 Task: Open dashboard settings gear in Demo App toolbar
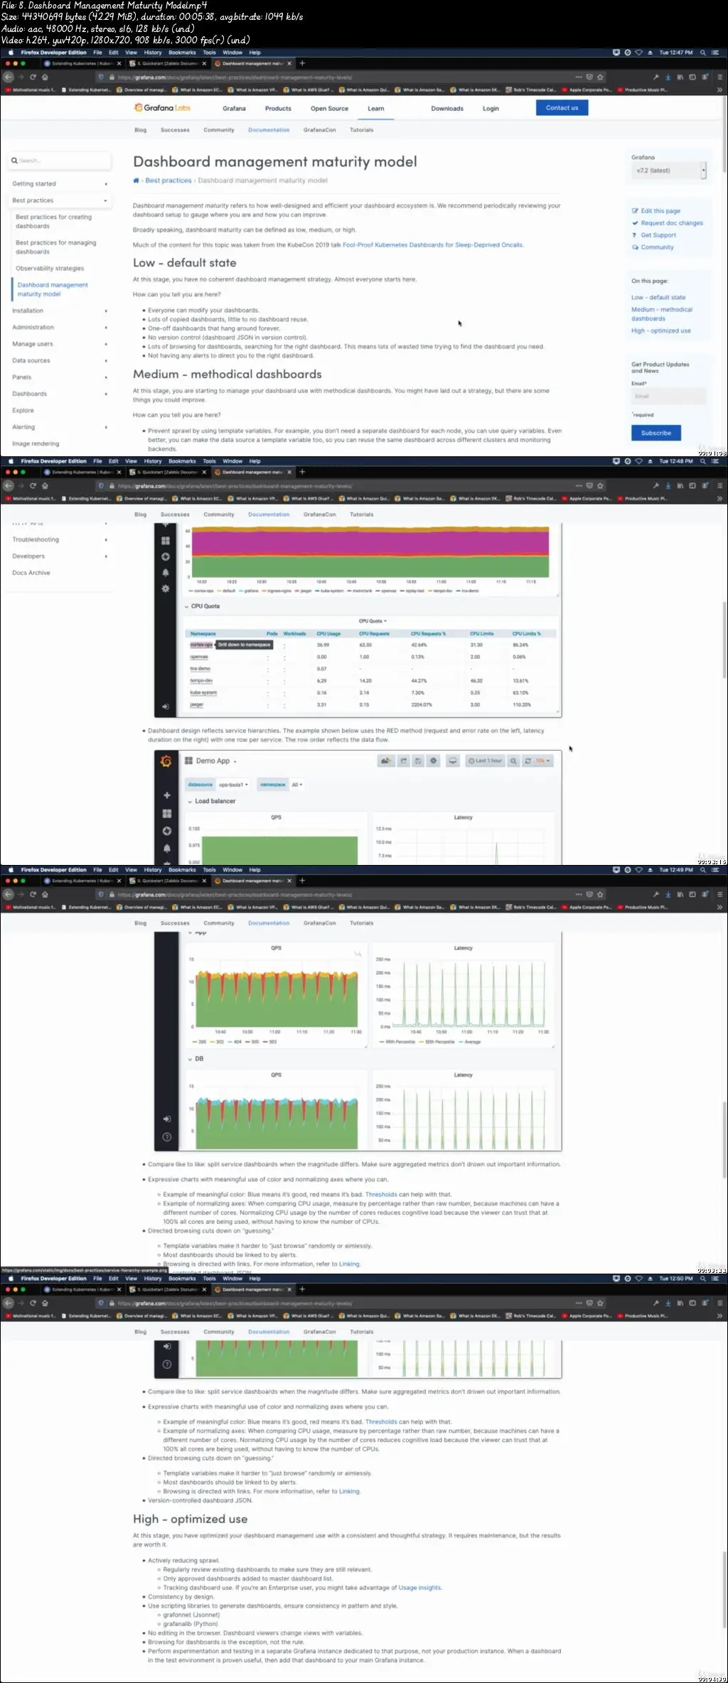point(433,760)
